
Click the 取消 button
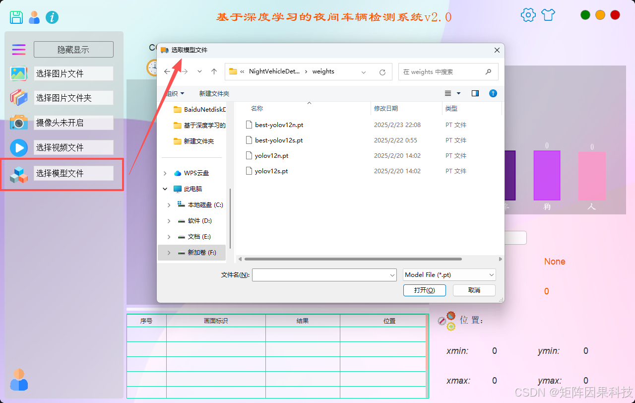[474, 290]
